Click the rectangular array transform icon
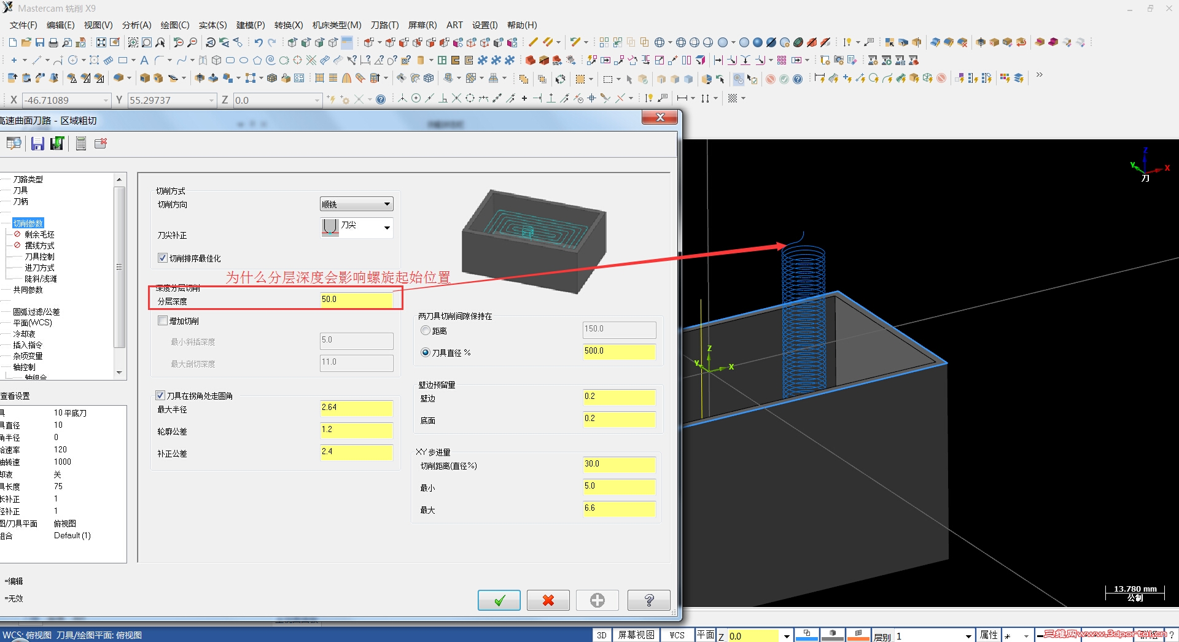 tap(782, 60)
